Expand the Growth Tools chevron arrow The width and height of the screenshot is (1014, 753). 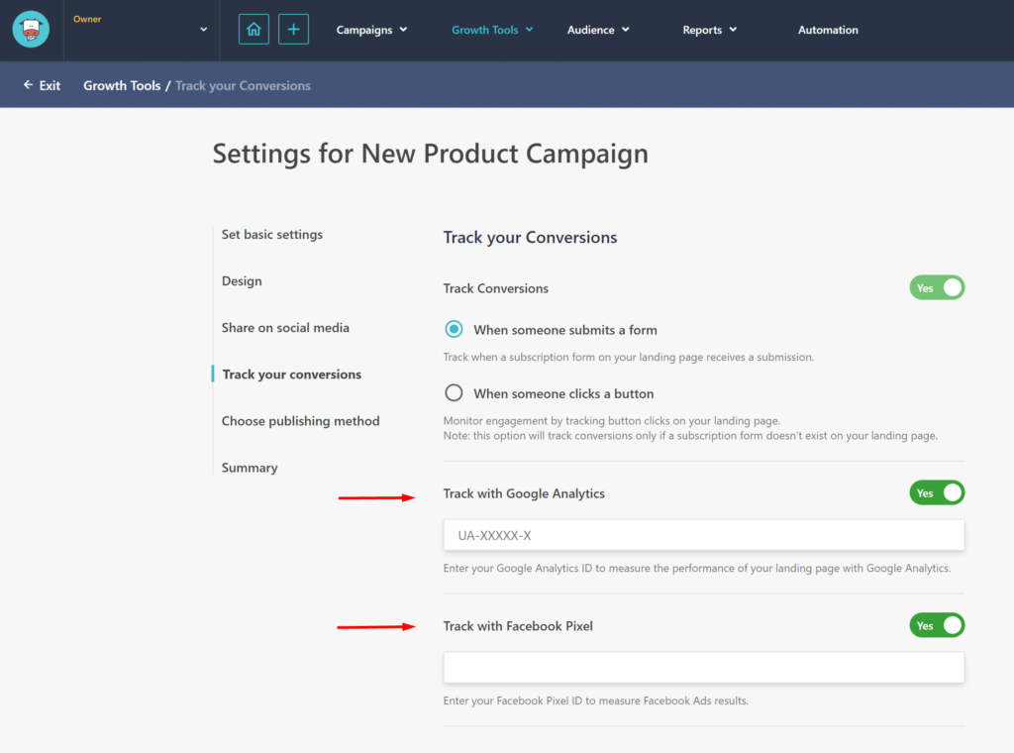tap(529, 30)
